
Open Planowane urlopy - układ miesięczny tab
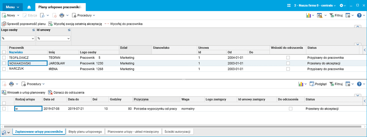[x=133, y=132]
